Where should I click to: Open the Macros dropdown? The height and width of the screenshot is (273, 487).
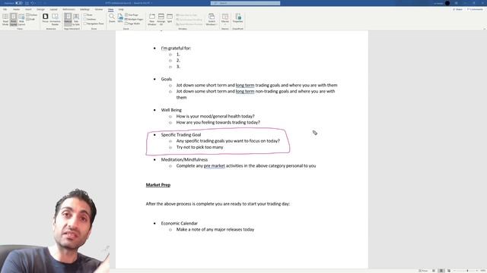coord(225,20)
